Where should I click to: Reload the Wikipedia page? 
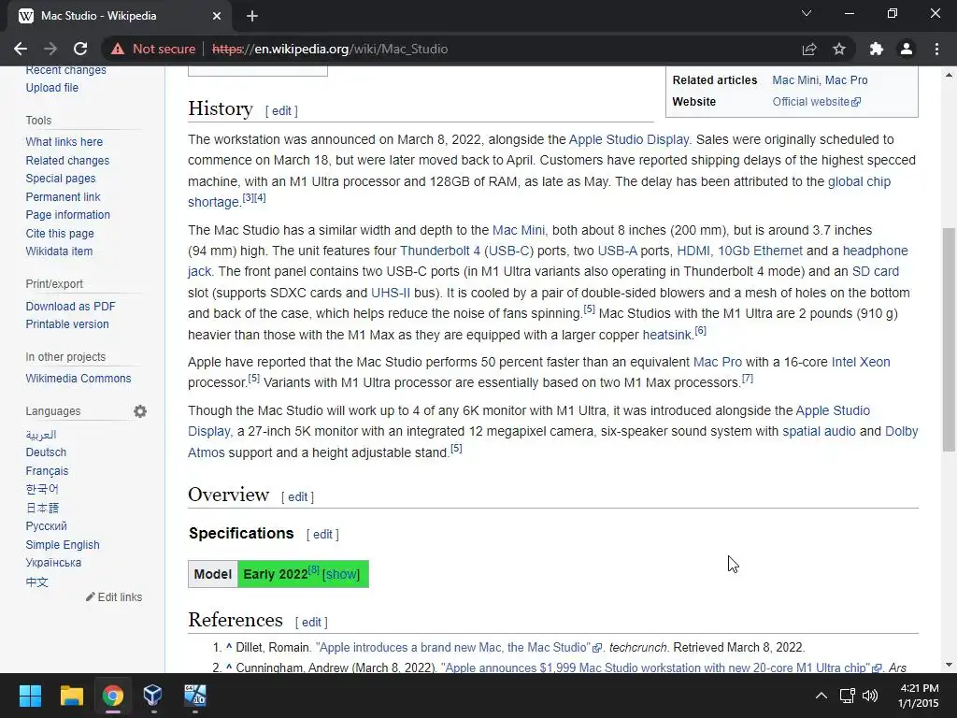pos(80,49)
